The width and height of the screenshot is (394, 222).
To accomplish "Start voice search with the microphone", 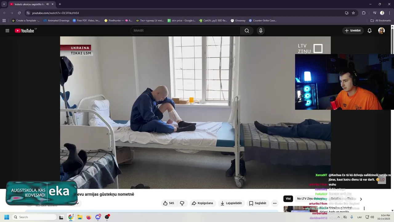I will pos(261,31).
